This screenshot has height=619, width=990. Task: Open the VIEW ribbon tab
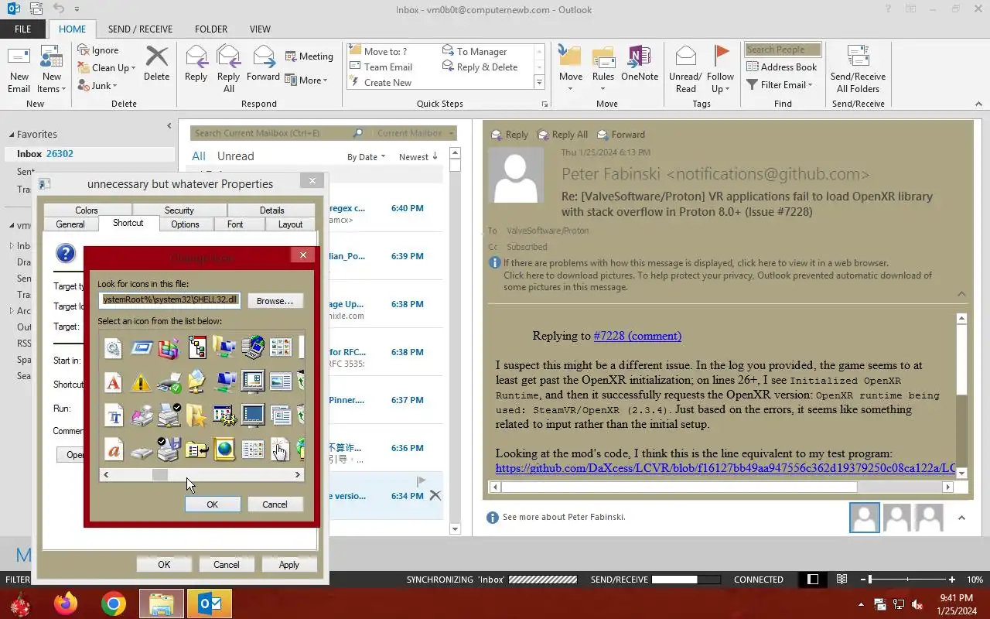pyautogui.click(x=260, y=29)
